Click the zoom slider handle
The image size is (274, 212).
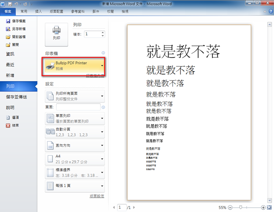tap(241, 207)
